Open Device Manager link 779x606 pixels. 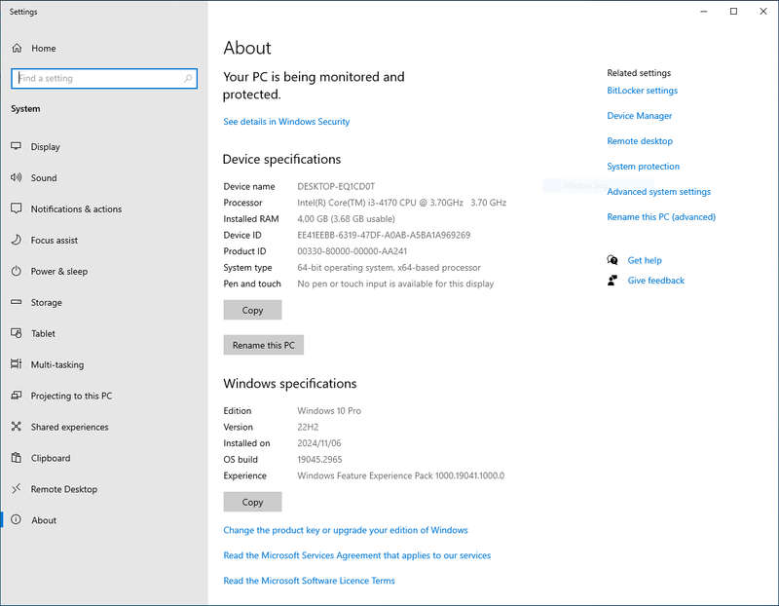(x=640, y=116)
